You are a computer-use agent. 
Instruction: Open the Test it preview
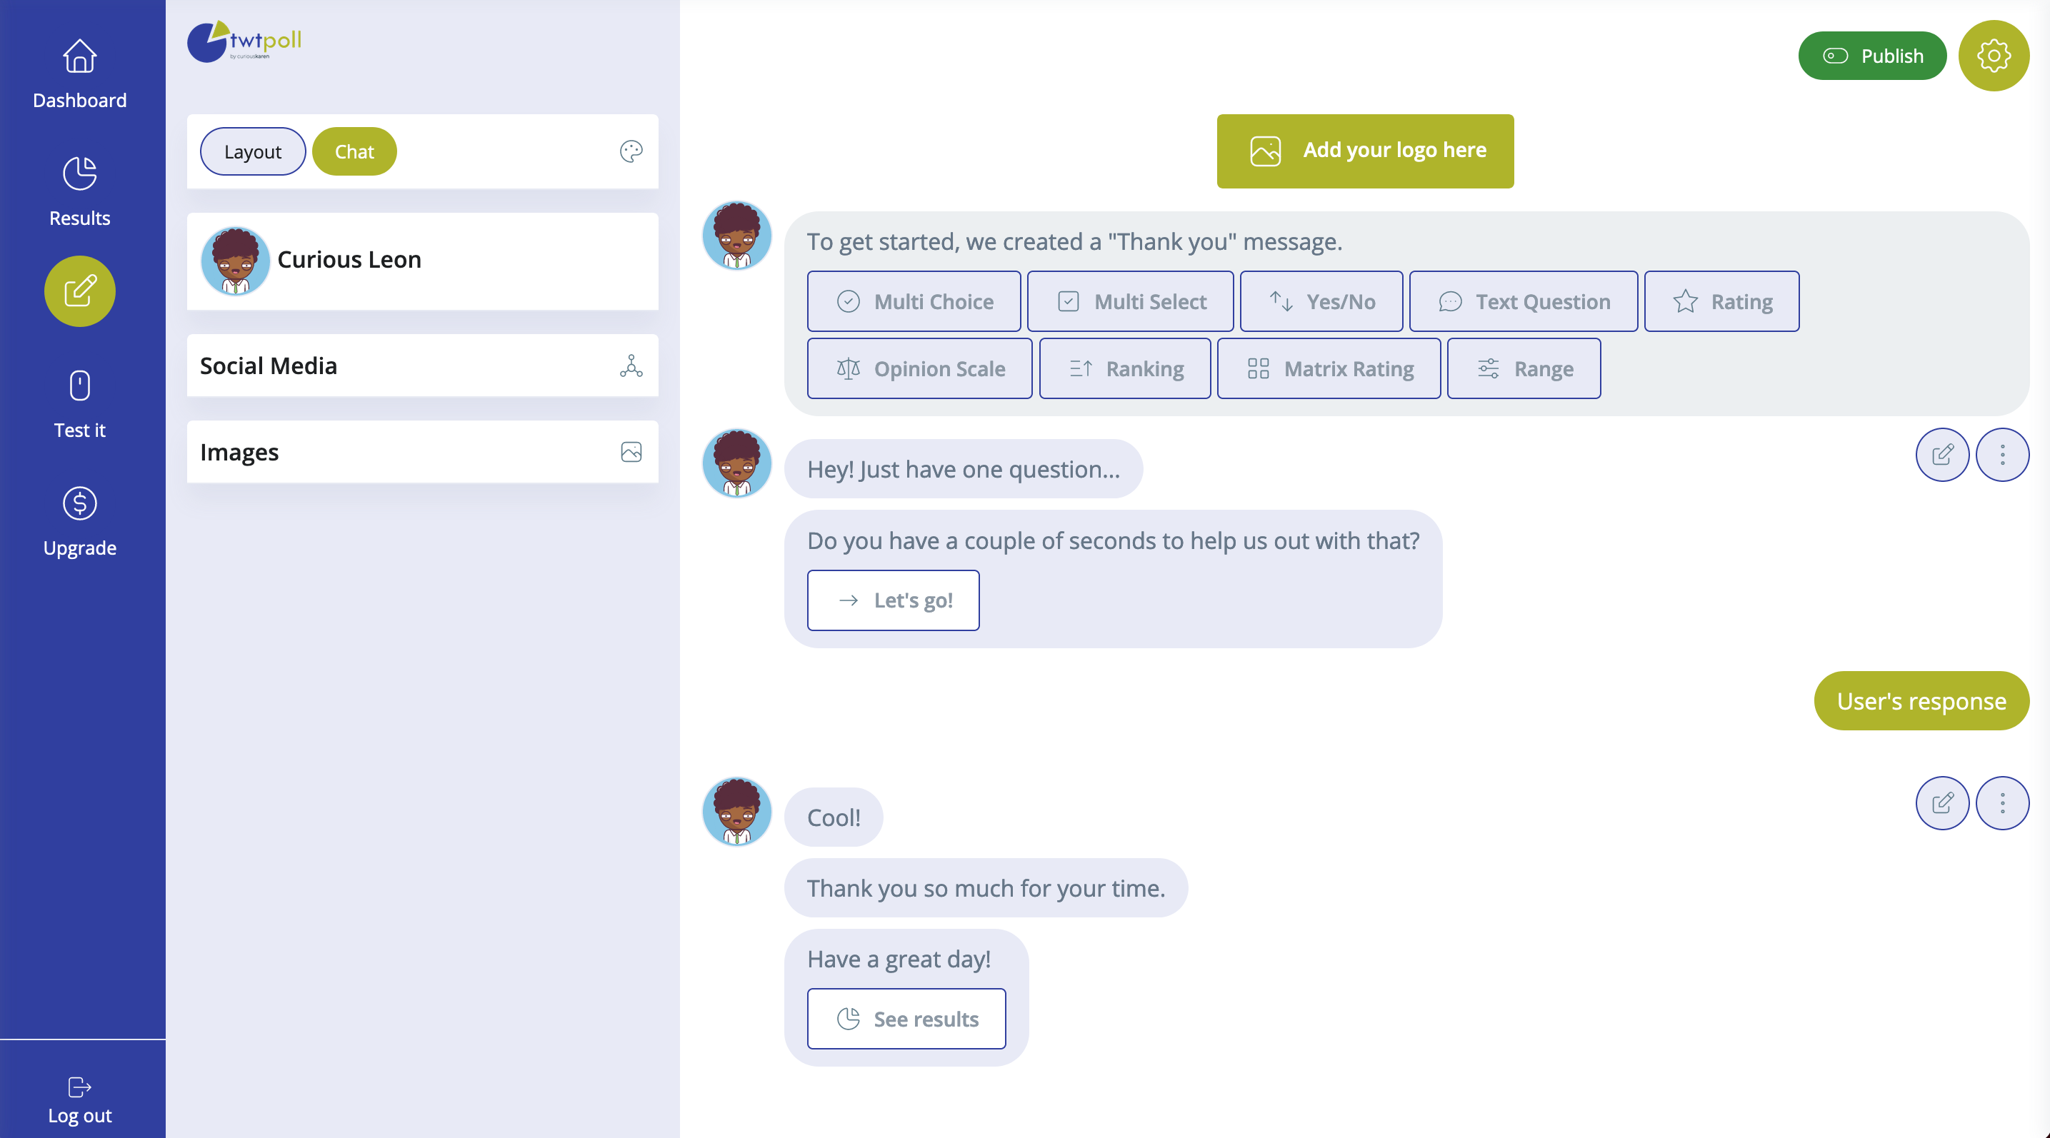tap(79, 404)
